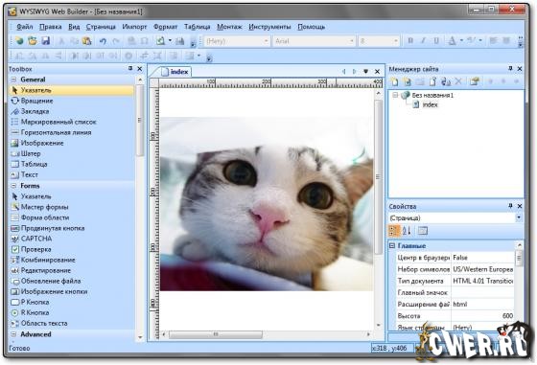This screenshot has width=537, height=365.
Task: Choose the Таблица tool in Toolbox
Action: tap(34, 164)
